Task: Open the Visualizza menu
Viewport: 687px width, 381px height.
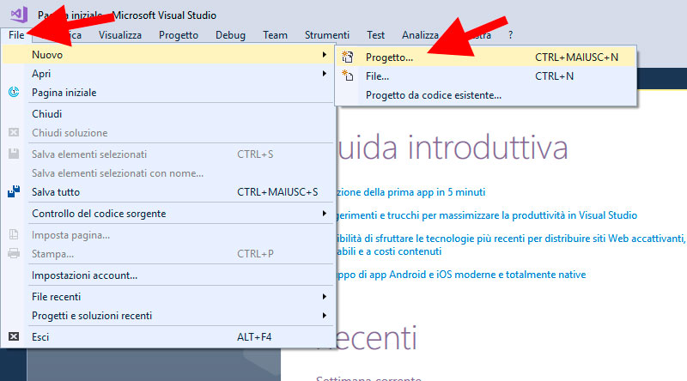Action: (x=120, y=35)
